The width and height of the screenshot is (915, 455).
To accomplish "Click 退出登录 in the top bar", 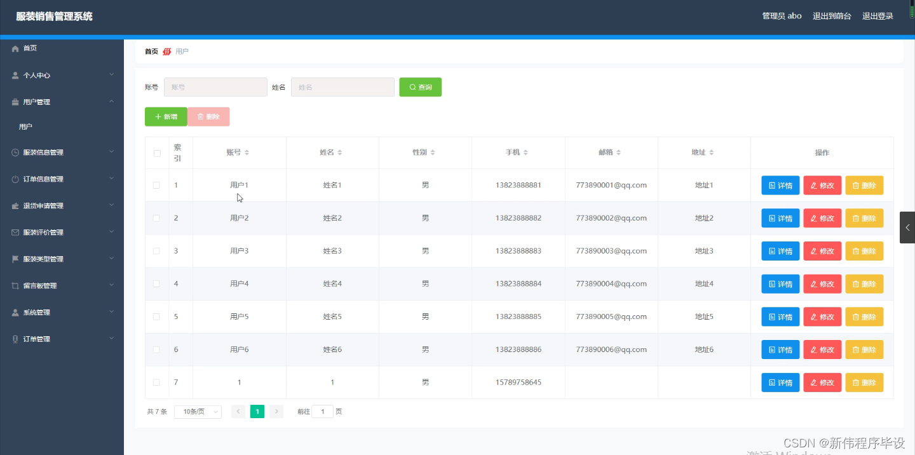I will 878,16.
